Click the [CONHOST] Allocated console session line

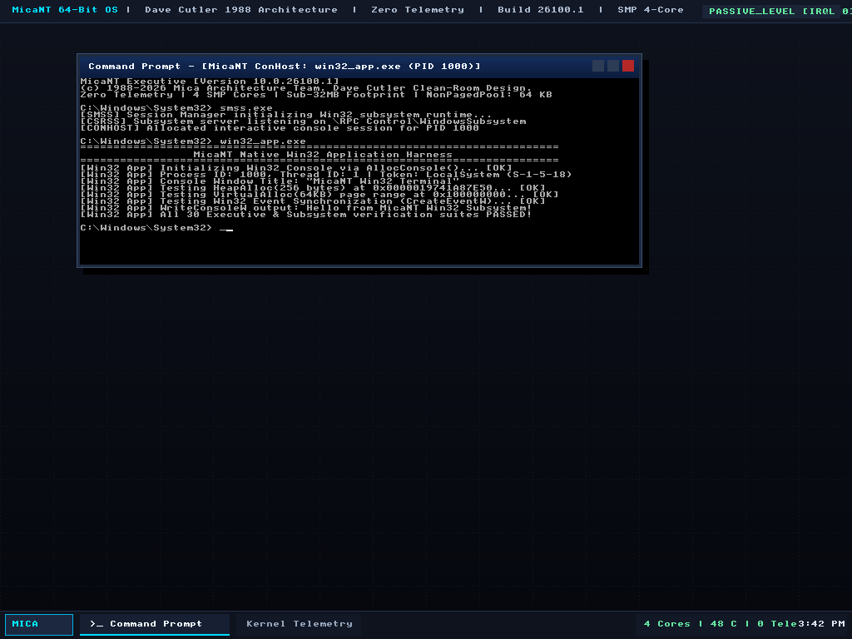pyautogui.click(x=280, y=128)
